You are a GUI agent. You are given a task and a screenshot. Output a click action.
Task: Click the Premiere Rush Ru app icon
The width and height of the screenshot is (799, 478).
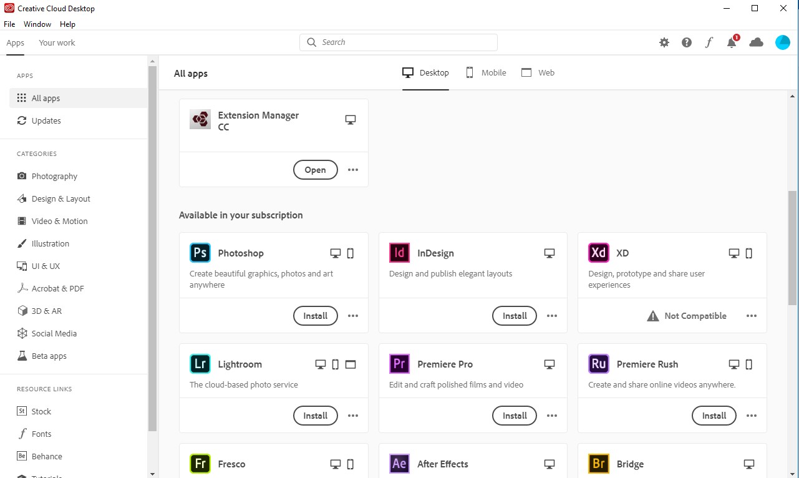pos(599,364)
